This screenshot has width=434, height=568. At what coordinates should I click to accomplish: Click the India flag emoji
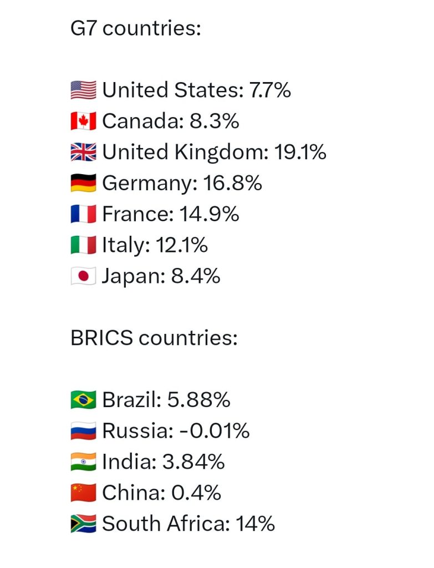click(x=83, y=462)
